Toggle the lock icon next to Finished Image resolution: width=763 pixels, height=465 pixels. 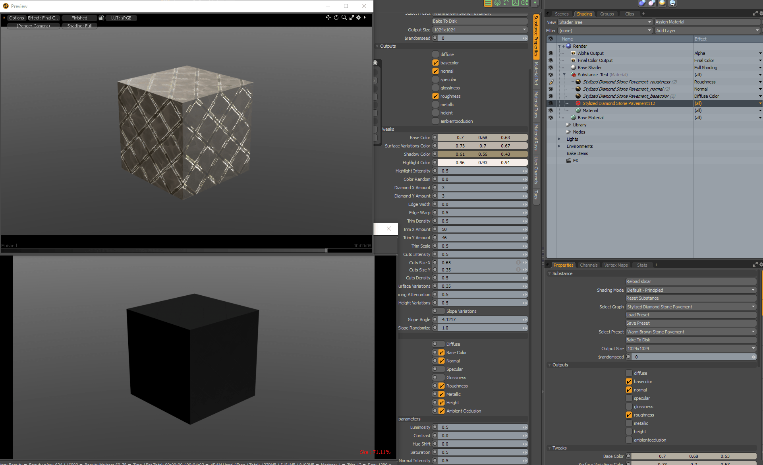click(x=101, y=18)
